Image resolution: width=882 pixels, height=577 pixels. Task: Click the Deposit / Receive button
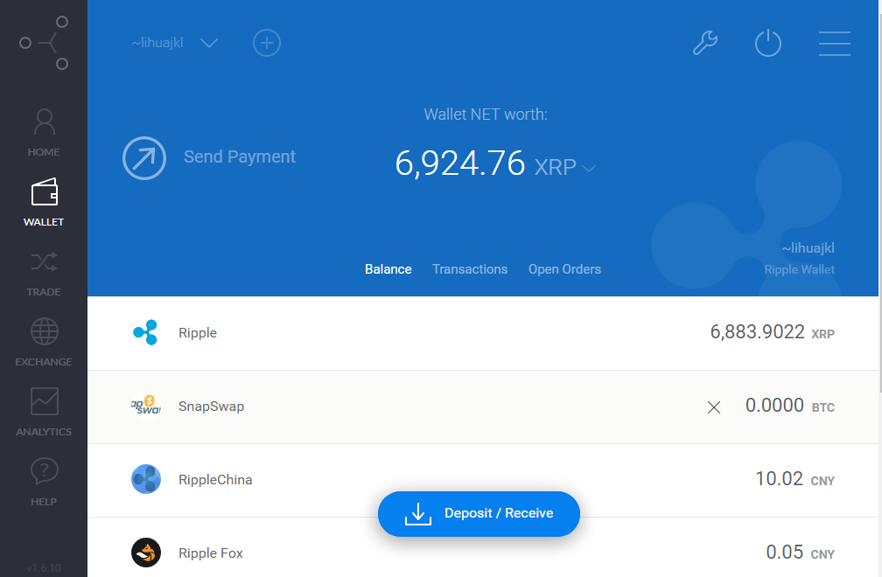pos(479,513)
